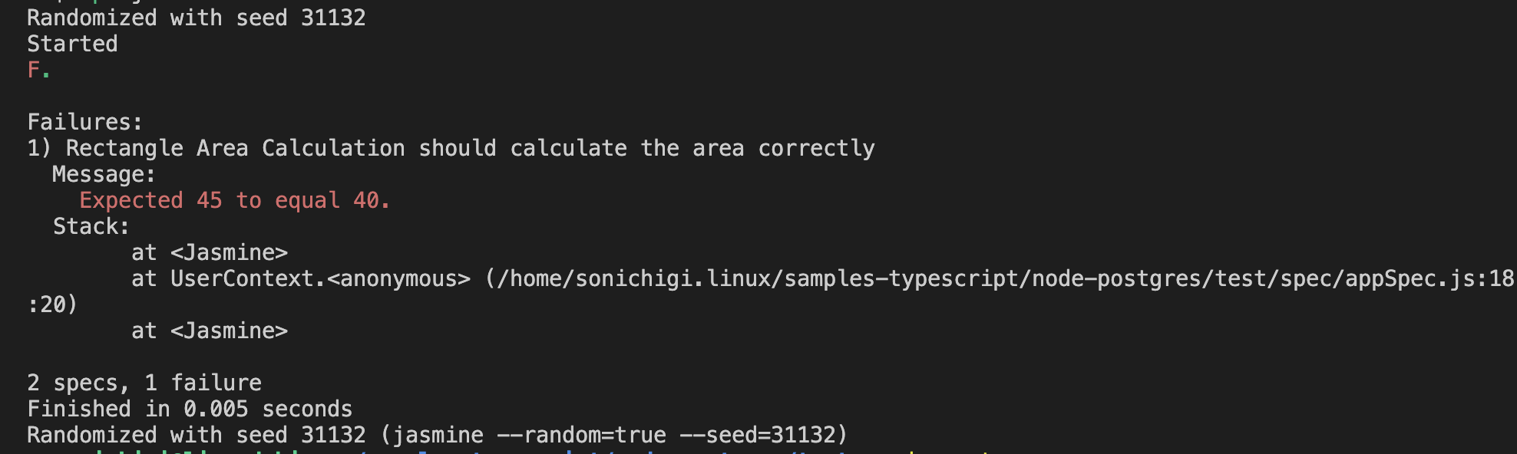Select the red F failure marker
The width and height of the screenshot is (1517, 454).
coord(34,70)
